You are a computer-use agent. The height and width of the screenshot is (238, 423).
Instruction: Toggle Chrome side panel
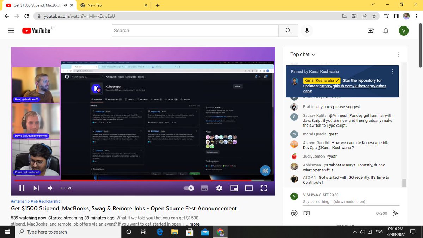[x=396, y=16]
